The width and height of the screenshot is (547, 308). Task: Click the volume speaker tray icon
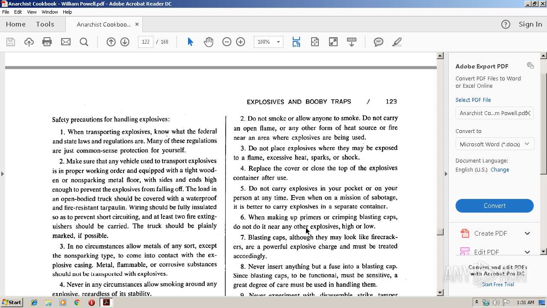tap(496, 302)
